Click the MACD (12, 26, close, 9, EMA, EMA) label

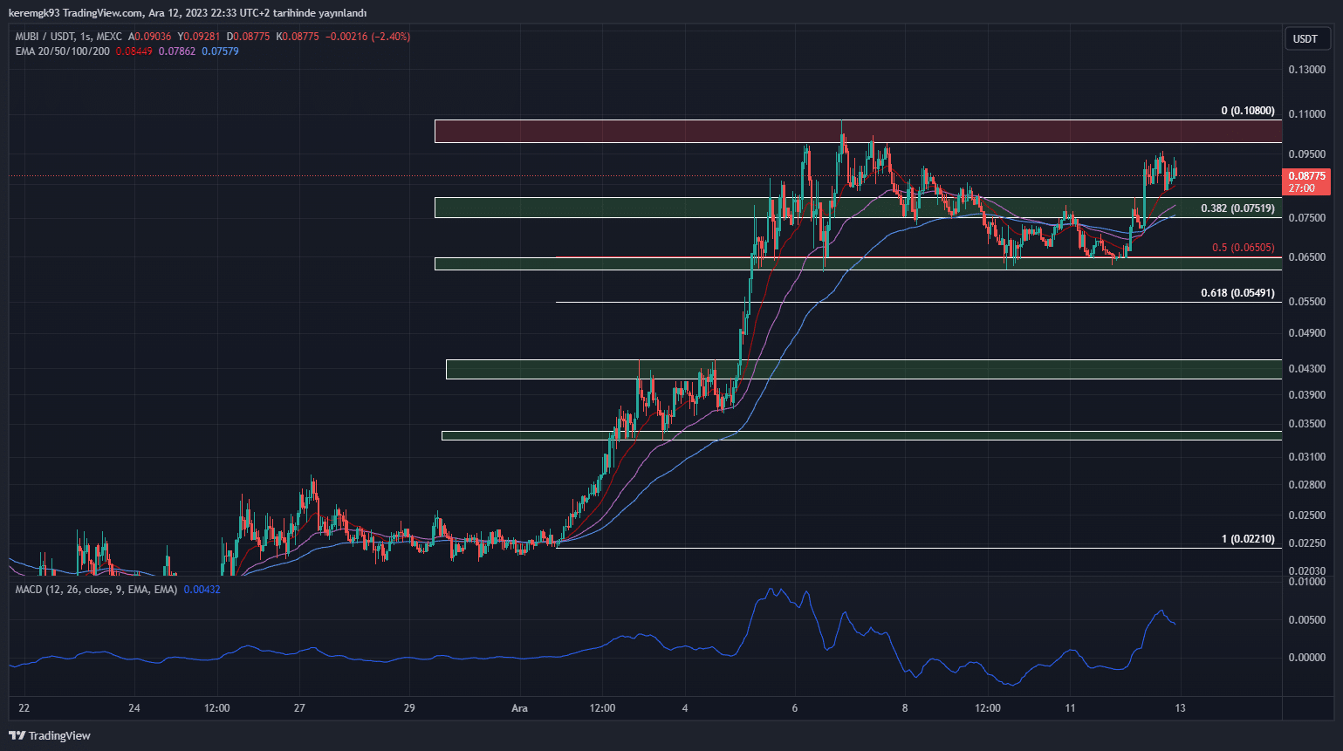pyautogui.click(x=96, y=590)
